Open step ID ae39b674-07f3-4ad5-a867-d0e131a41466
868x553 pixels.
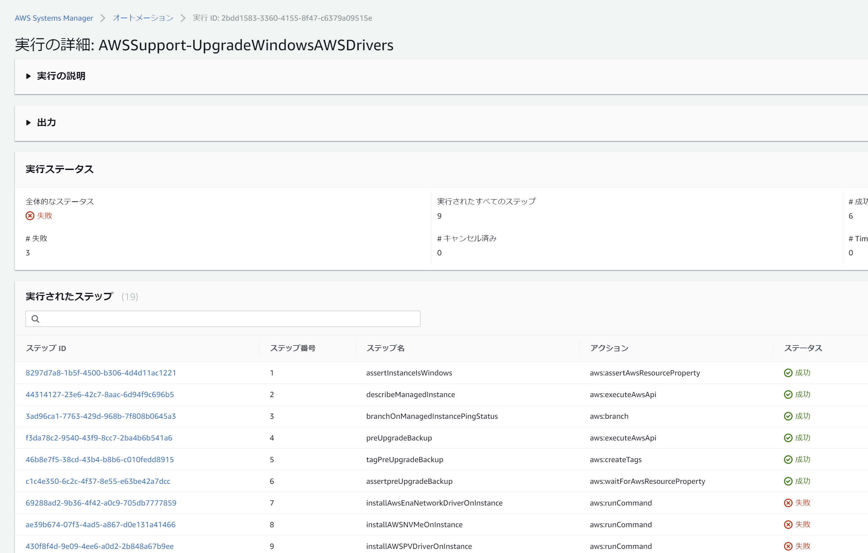click(100, 524)
